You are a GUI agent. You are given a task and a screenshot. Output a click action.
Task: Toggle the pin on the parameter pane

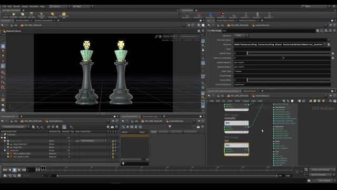click(331, 25)
